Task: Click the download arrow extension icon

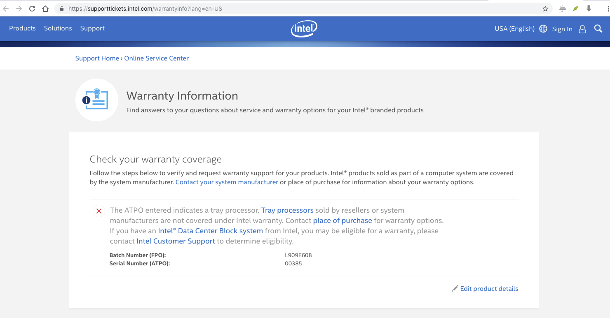Action: click(x=589, y=9)
